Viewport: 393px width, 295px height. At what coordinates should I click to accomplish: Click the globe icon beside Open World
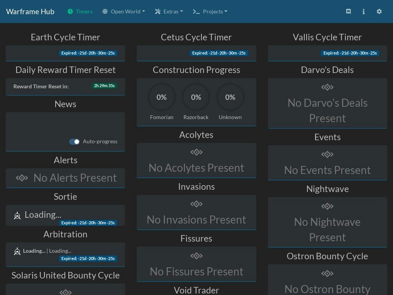click(x=105, y=12)
